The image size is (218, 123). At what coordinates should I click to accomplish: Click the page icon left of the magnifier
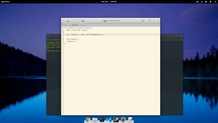tap(138, 20)
